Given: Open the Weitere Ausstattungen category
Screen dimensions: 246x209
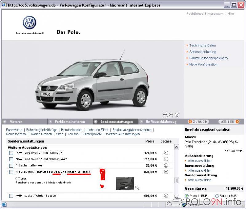Looking at the screenshot, I should coord(123,134).
